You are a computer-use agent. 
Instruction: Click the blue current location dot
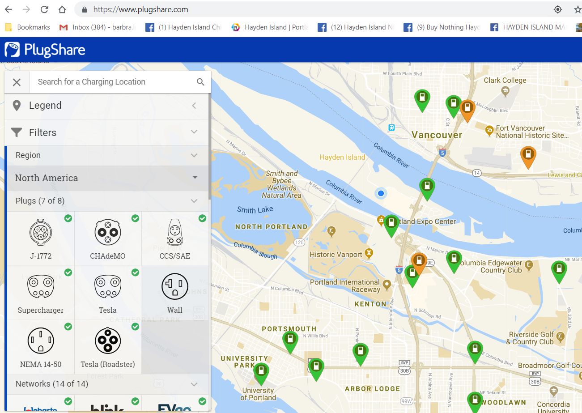point(381,193)
